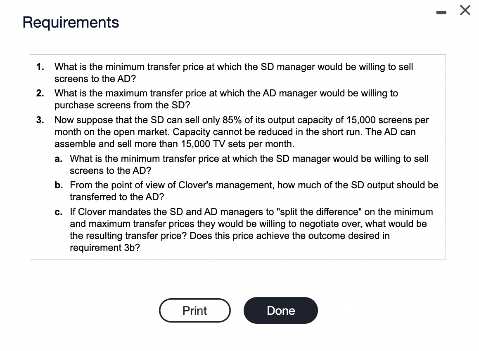Select sub-question c about split the difference
Image resolution: width=479 pixels, height=351 pixels.
click(251, 230)
